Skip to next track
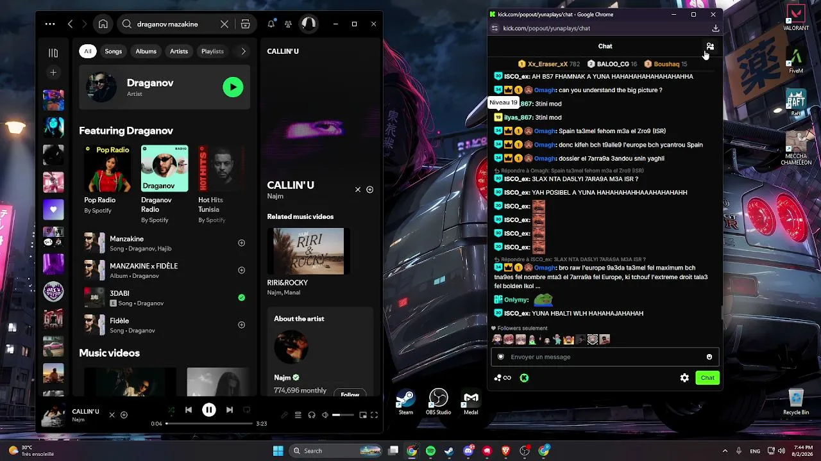The height and width of the screenshot is (461, 821). pyautogui.click(x=230, y=410)
